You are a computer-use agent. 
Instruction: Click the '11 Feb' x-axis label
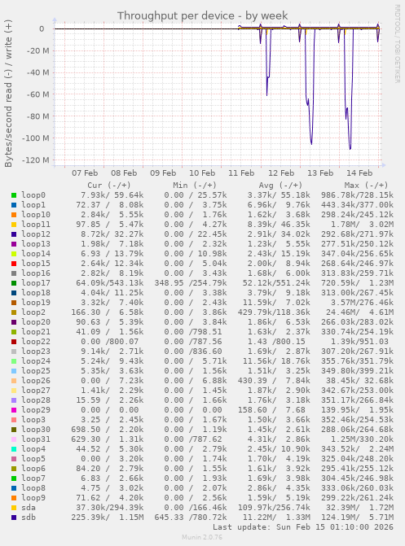tap(241, 173)
